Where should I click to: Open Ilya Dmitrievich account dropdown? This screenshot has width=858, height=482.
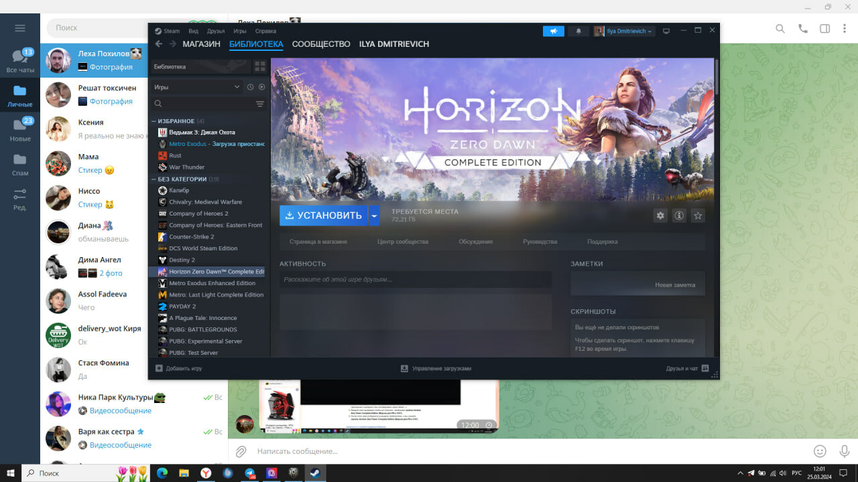[x=623, y=31]
